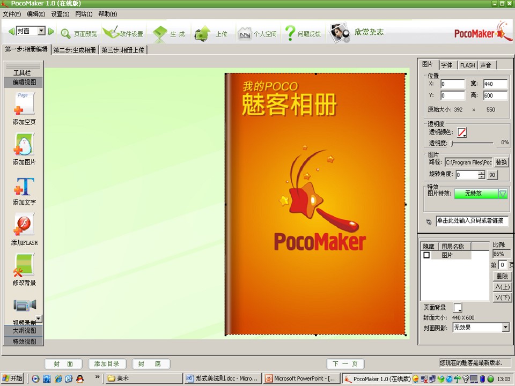Click the Windows Start (开始) button
The image size is (515, 386).
[x=12, y=378]
